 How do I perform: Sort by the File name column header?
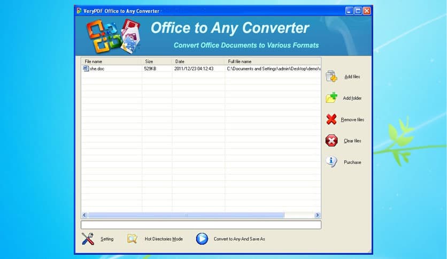[111, 62]
